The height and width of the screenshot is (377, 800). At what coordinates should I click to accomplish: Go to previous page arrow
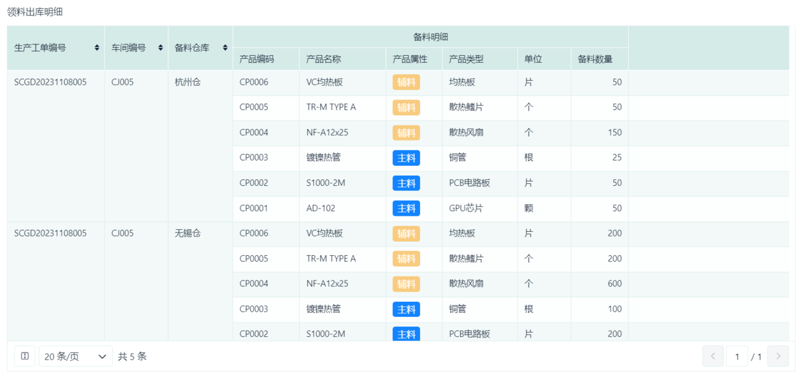pyautogui.click(x=713, y=356)
